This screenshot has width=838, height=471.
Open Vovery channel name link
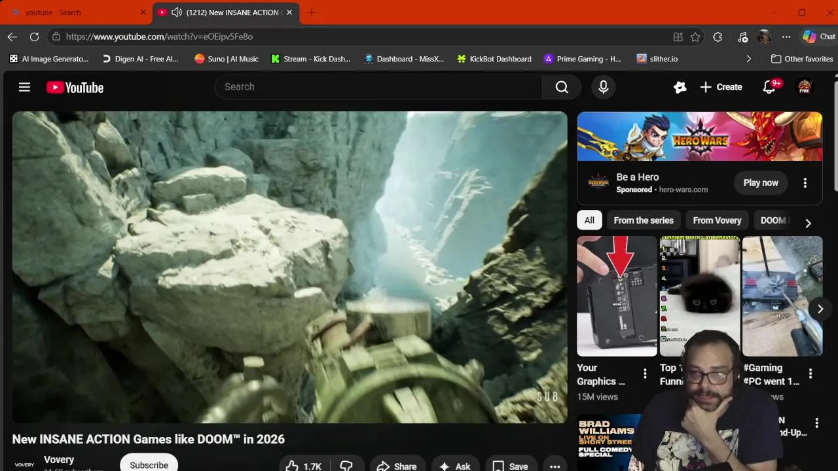(59, 460)
